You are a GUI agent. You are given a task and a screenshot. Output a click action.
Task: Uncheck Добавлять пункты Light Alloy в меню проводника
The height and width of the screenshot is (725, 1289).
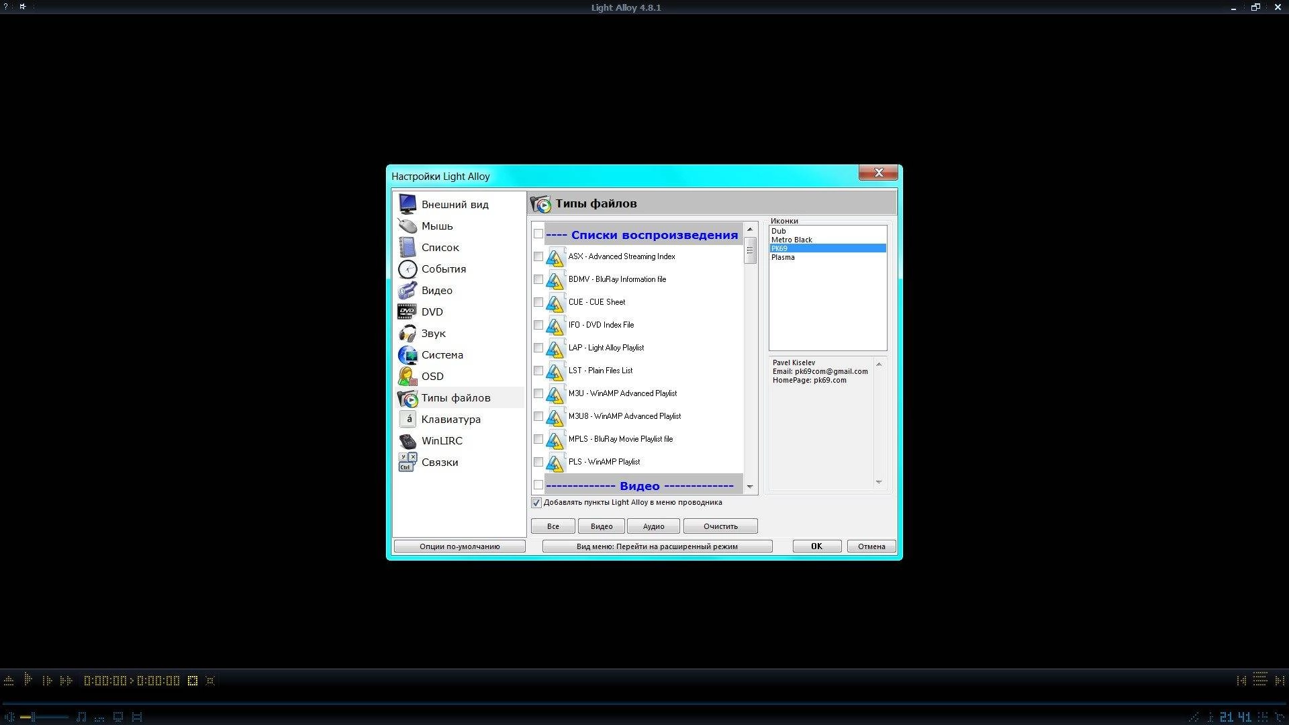click(536, 503)
